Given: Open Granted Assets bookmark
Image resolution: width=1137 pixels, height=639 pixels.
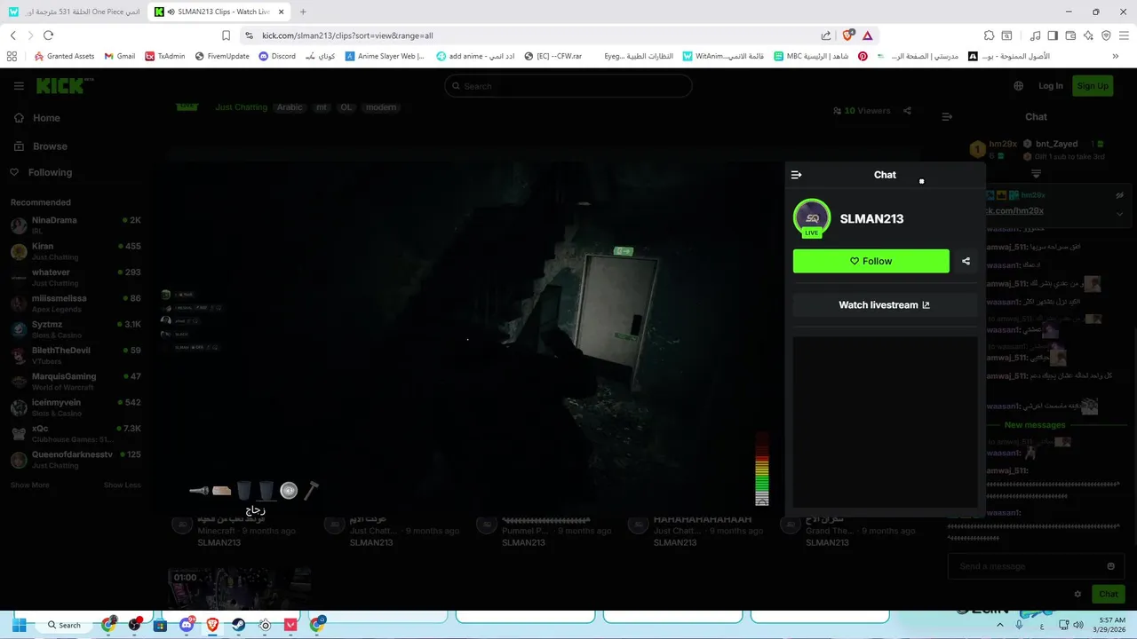Looking at the screenshot, I should pos(64,56).
